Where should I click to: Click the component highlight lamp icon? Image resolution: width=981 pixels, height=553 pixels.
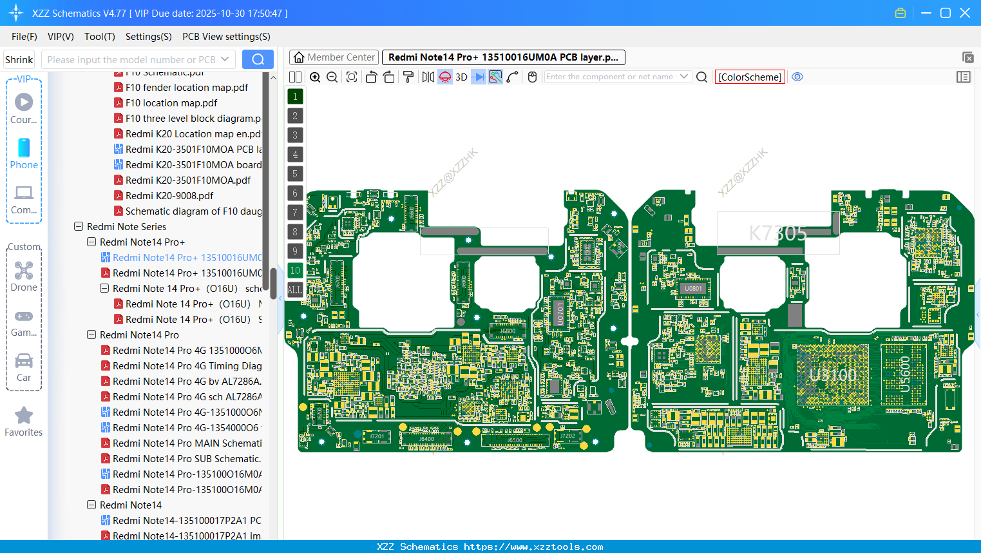[x=444, y=77]
